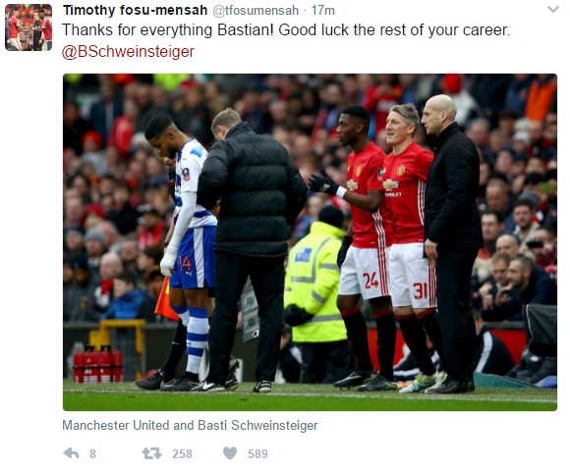Open the tweet options chevron menu
This screenshot has height=469, width=570.
(x=553, y=10)
